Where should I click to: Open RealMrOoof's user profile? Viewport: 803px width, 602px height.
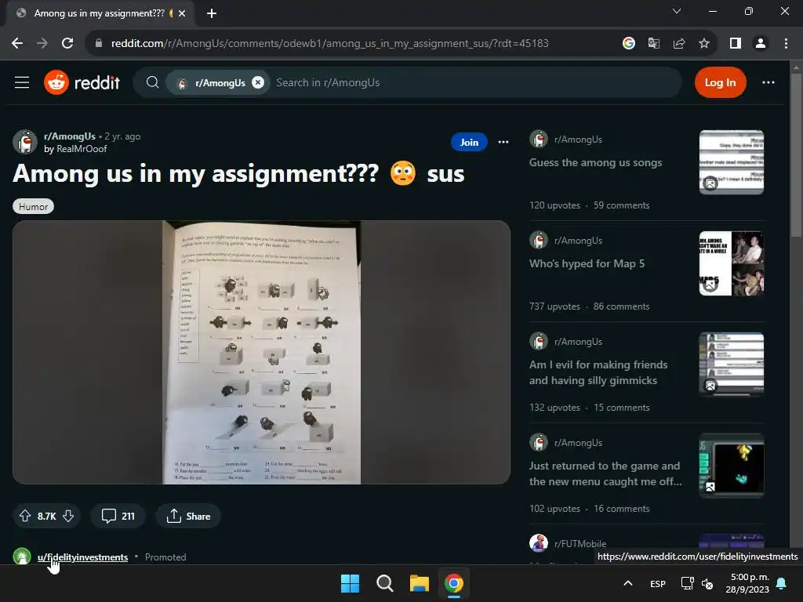coord(82,149)
